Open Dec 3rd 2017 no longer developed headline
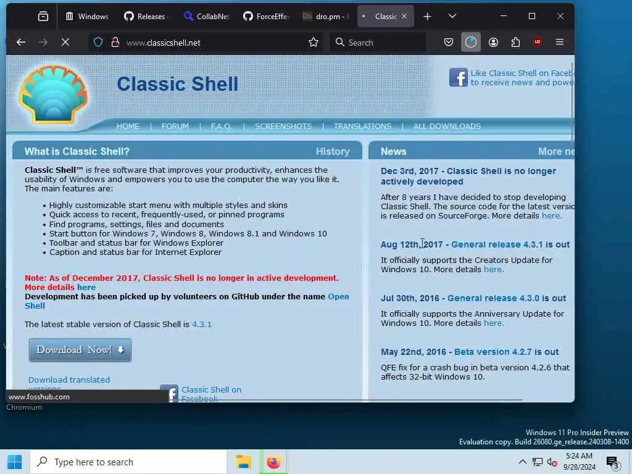632x474 pixels. pyautogui.click(x=468, y=176)
